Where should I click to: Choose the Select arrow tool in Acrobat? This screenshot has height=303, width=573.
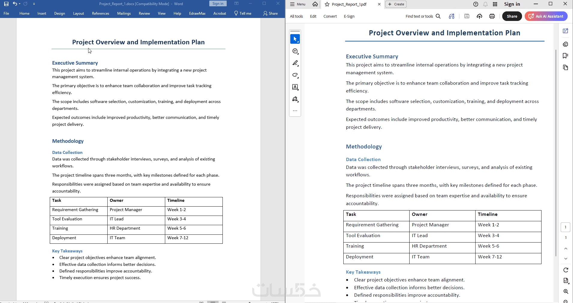[x=295, y=39]
